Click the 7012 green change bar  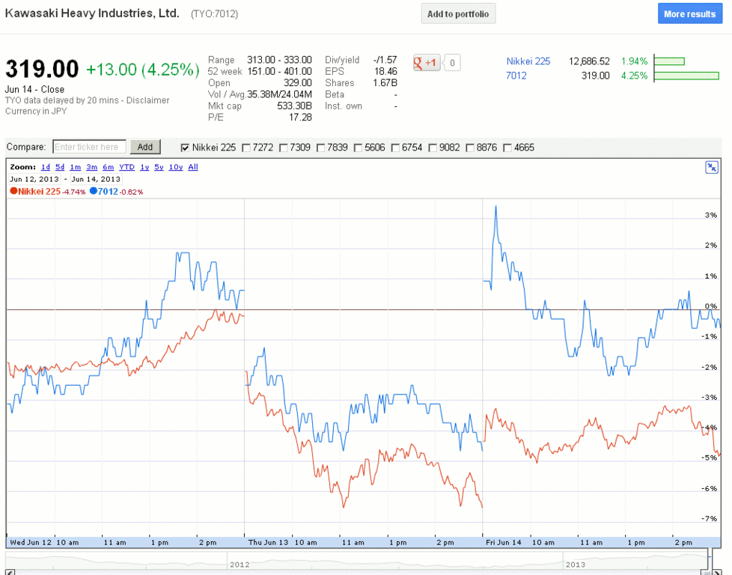[x=686, y=76]
